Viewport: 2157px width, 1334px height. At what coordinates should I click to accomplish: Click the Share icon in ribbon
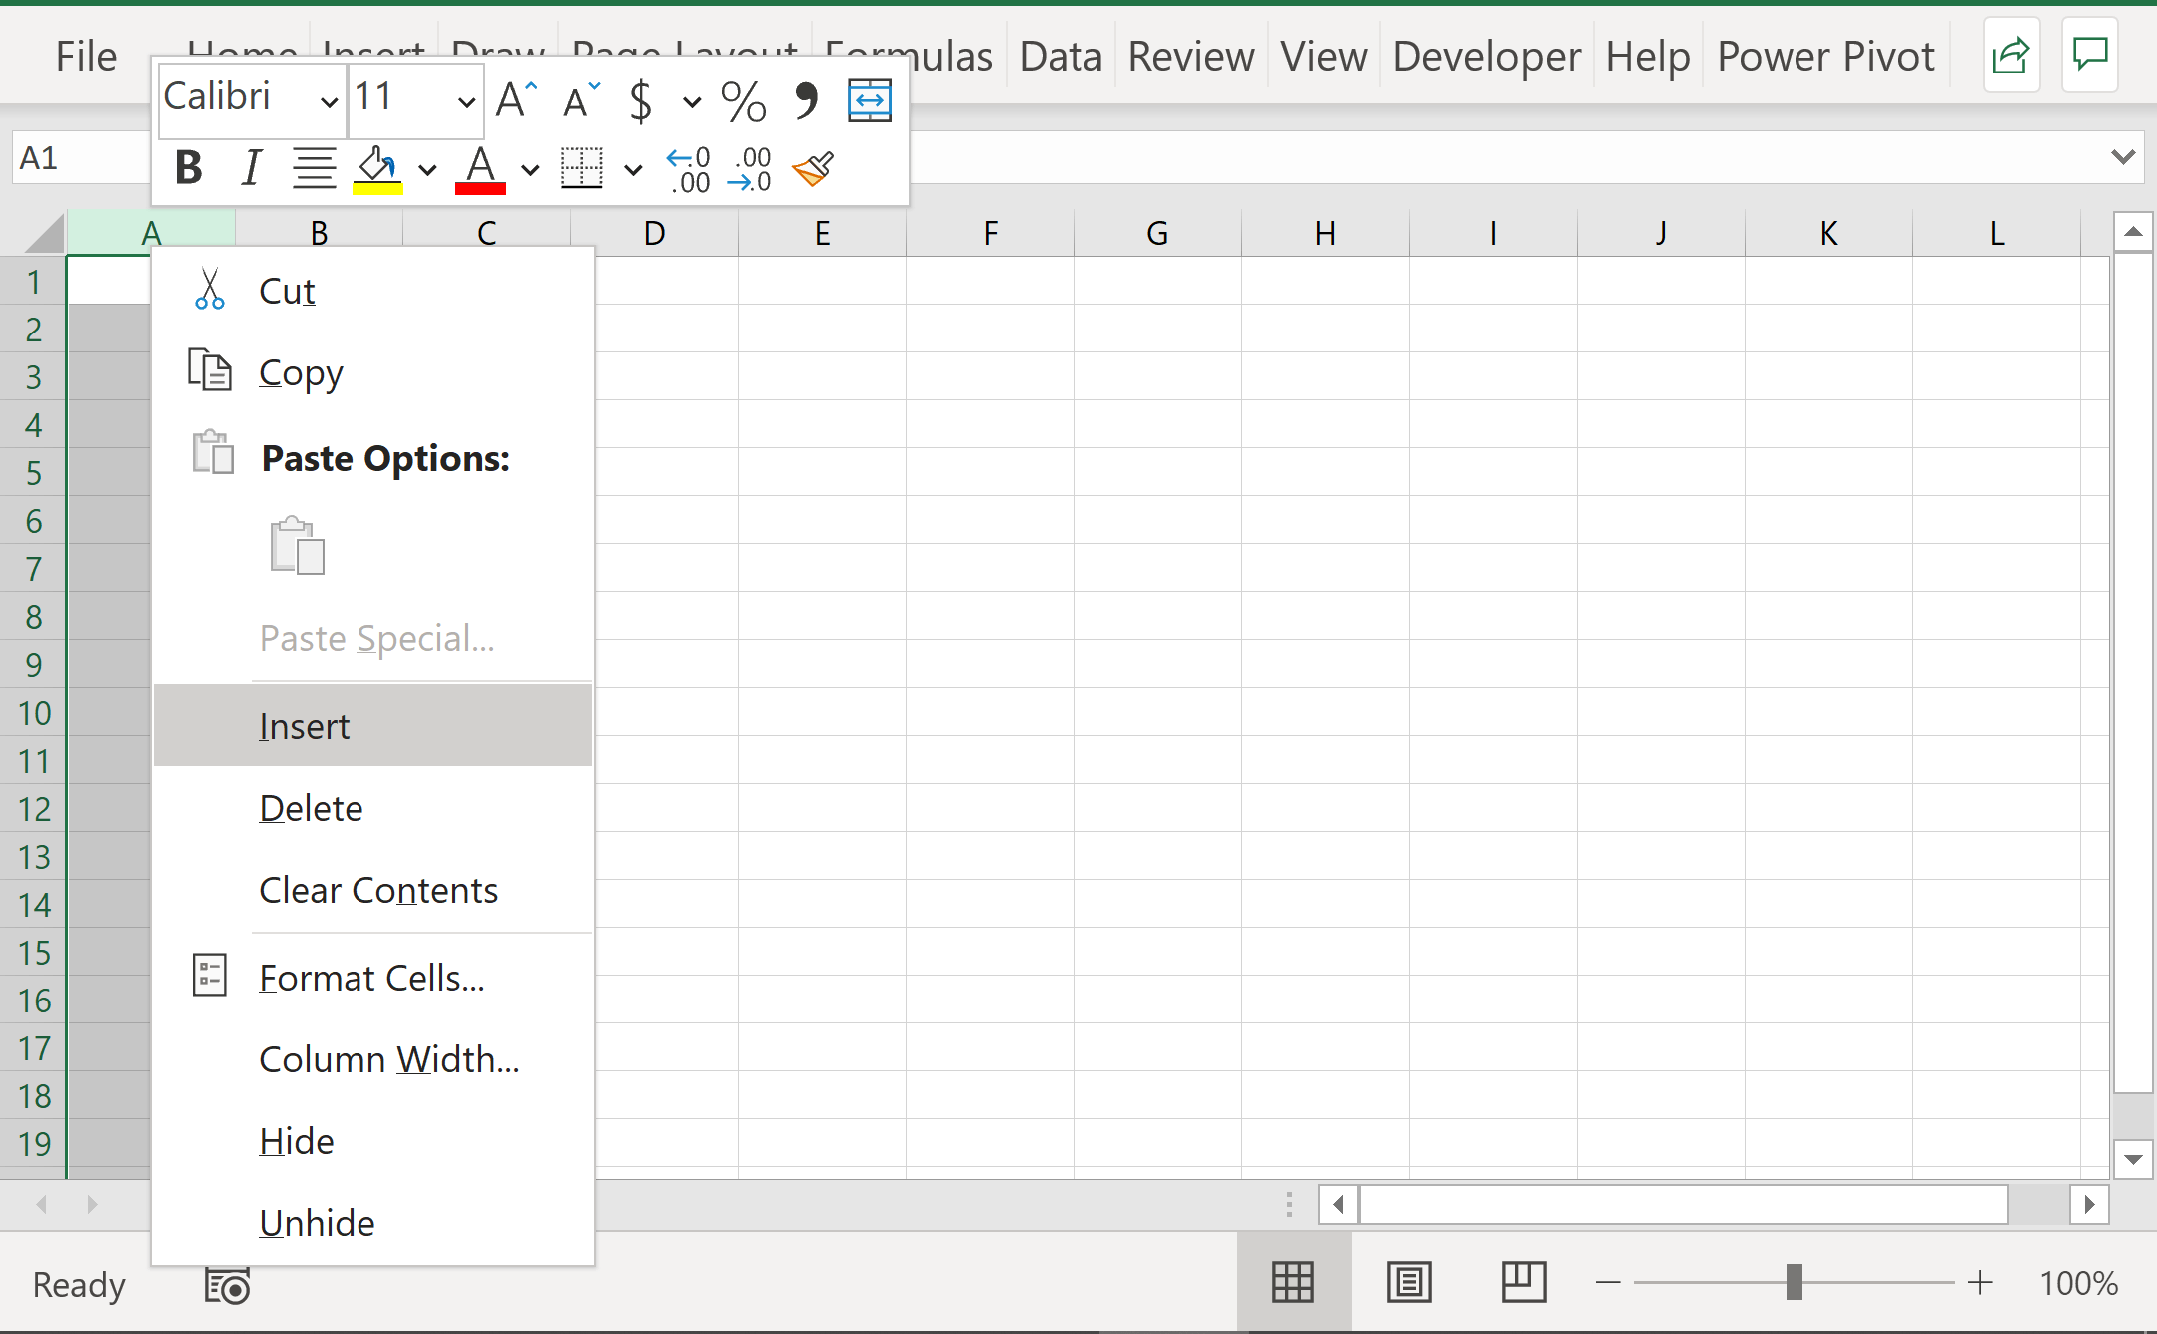2010,56
